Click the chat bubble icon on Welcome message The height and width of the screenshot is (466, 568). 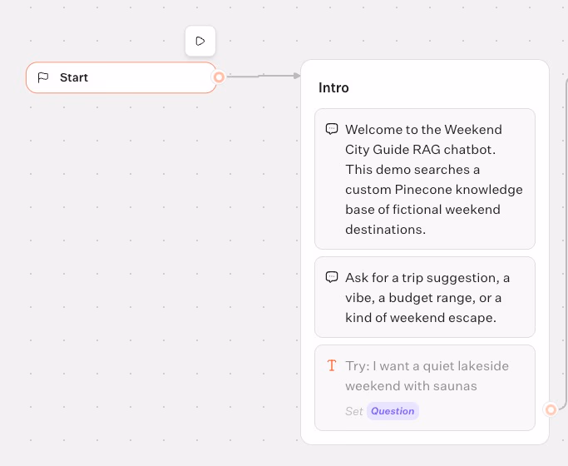(x=332, y=129)
